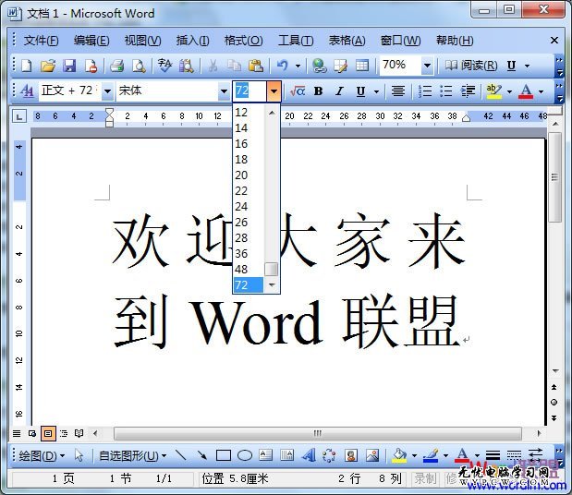The width and height of the screenshot is (572, 495).
Task: Click the font size input box
Action: click(x=249, y=91)
